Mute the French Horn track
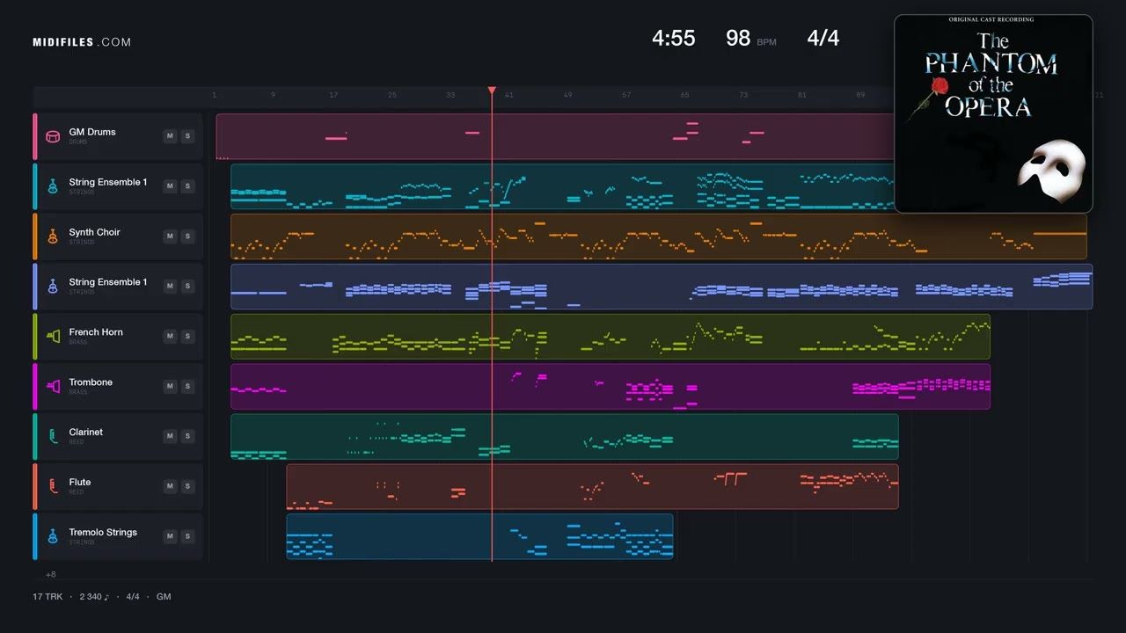 coord(170,337)
